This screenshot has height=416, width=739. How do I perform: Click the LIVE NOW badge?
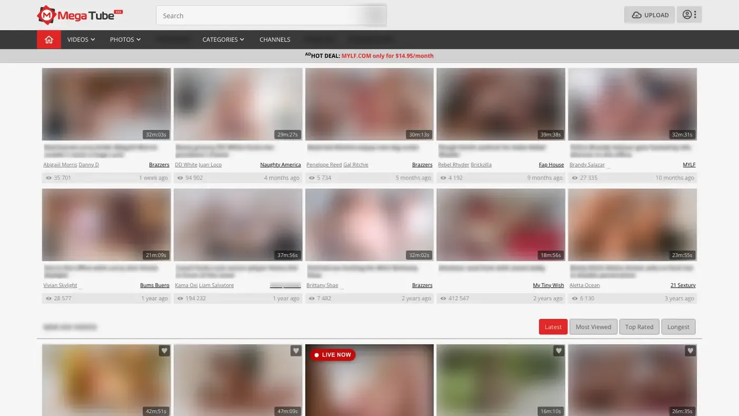coord(333,355)
